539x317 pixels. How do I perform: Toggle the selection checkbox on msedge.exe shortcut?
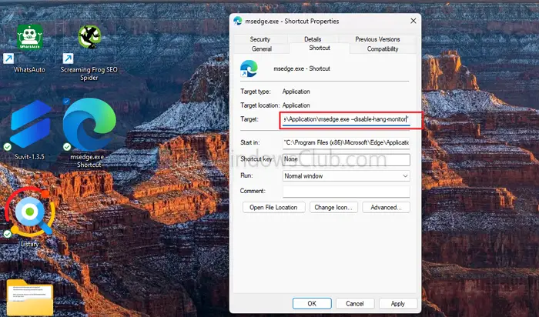point(66,102)
